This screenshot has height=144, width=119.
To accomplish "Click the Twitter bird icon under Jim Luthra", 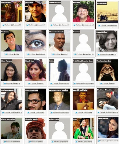I will click(28, 25).
